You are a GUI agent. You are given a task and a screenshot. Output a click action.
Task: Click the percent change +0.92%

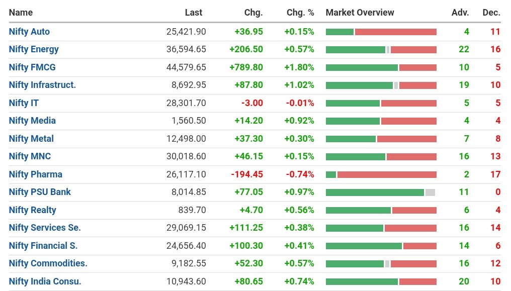point(299,121)
